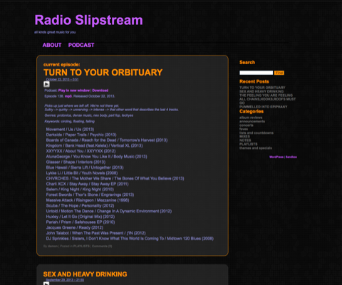Open the PODCAST page

[81, 45]
